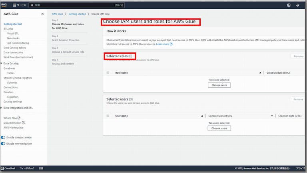Collapse the Data Catalog section
307x173 pixels.
[x=1, y=64]
